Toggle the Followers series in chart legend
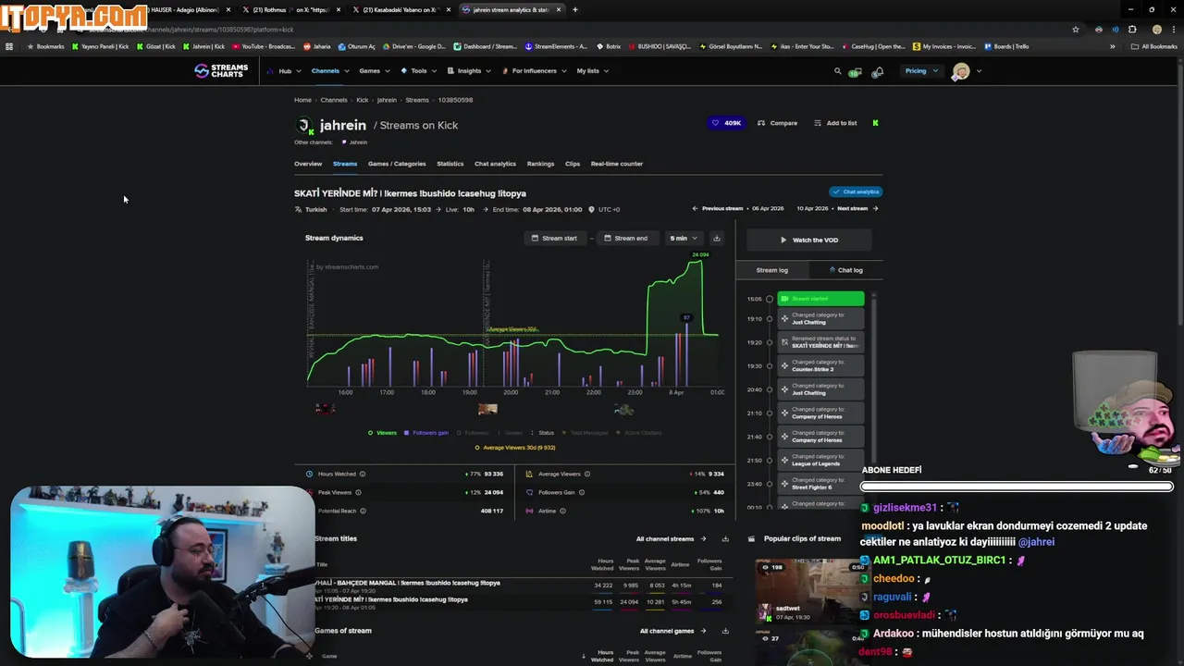 [x=472, y=433]
